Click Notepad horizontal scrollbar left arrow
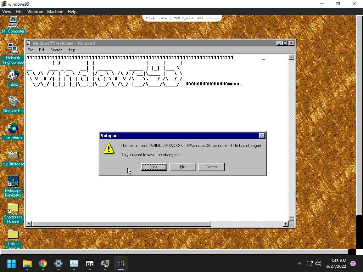The height and width of the screenshot is (272, 363). pos(29,224)
